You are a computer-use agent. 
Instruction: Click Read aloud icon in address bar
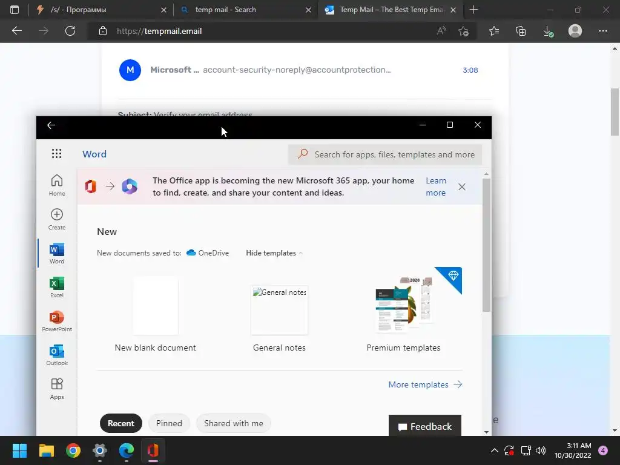point(441,31)
